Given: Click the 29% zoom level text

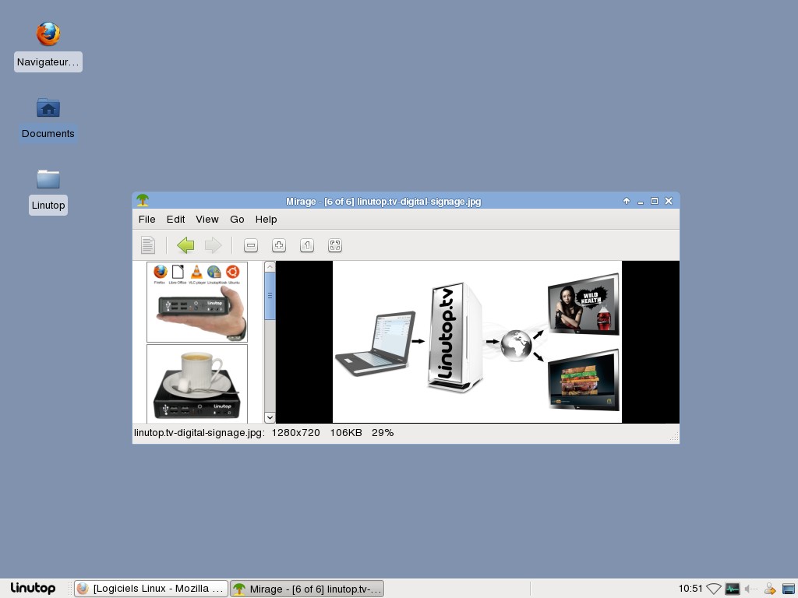Looking at the screenshot, I should (x=383, y=433).
